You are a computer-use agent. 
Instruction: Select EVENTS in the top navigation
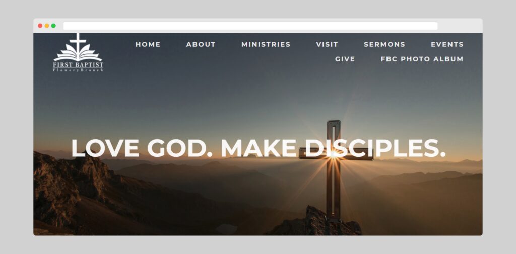coord(447,44)
